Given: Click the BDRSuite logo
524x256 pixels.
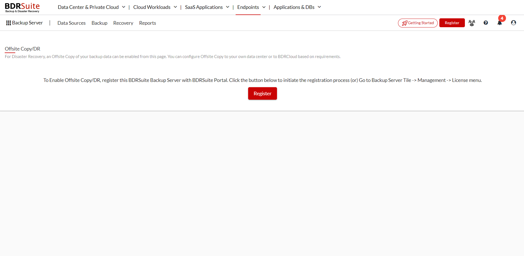Looking at the screenshot, I should pyautogui.click(x=22, y=7).
